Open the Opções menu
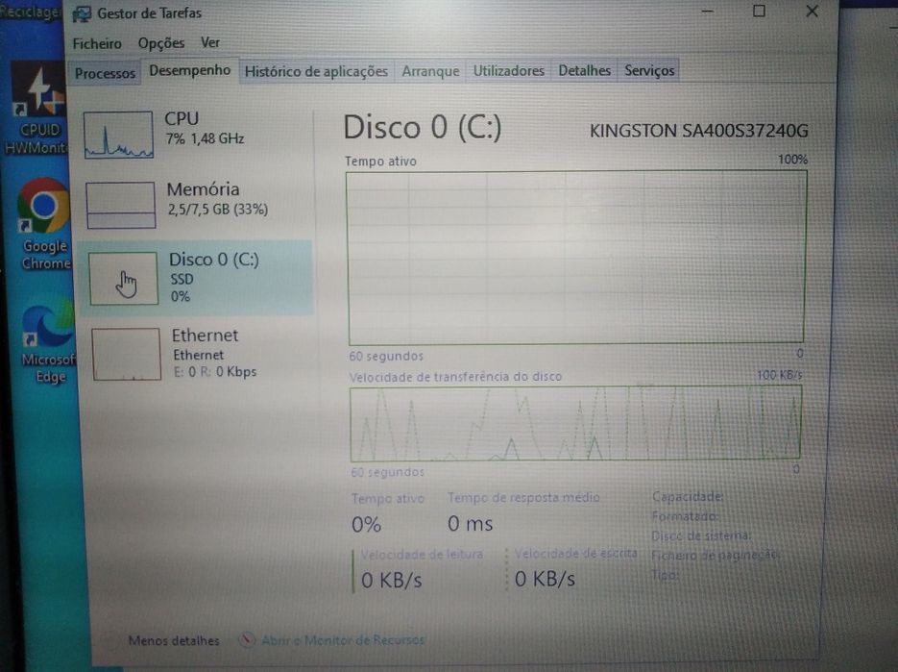The image size is (898, 672). pyautogui.click(x=161, y=43)
